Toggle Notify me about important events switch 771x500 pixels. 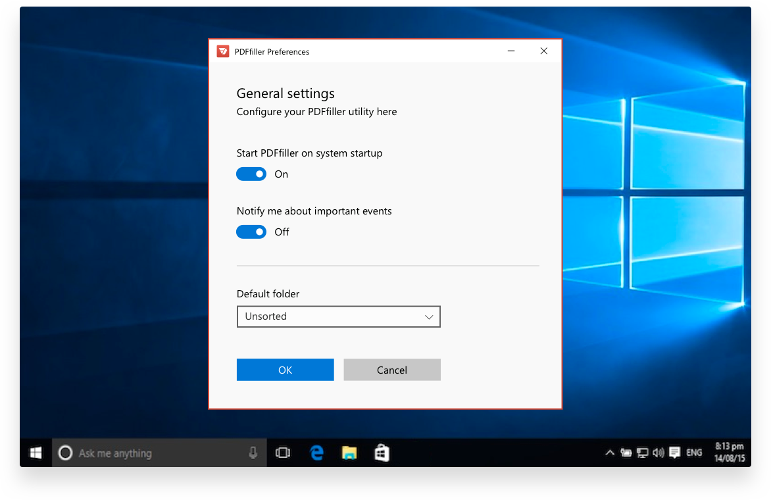point(251,232)
